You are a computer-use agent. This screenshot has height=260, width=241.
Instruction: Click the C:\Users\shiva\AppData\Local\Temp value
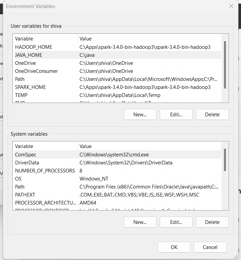pos(120,95)
